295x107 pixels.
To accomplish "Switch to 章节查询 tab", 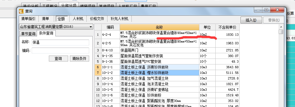I will point(28,34).
